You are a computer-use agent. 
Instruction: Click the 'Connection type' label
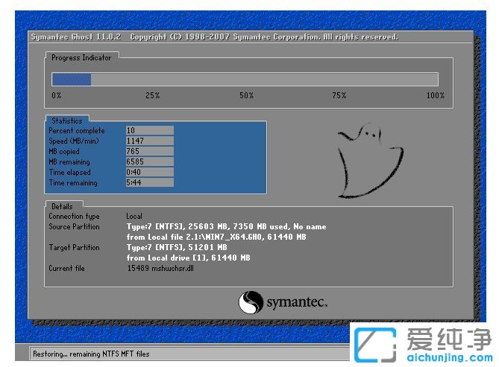click(74, 217)
